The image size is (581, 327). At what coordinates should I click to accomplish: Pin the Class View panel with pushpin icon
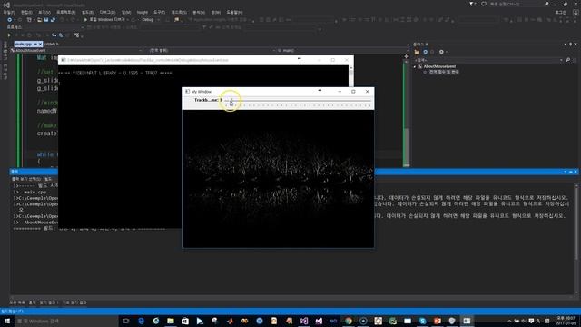pyautogui.click(x=571, y=45)
